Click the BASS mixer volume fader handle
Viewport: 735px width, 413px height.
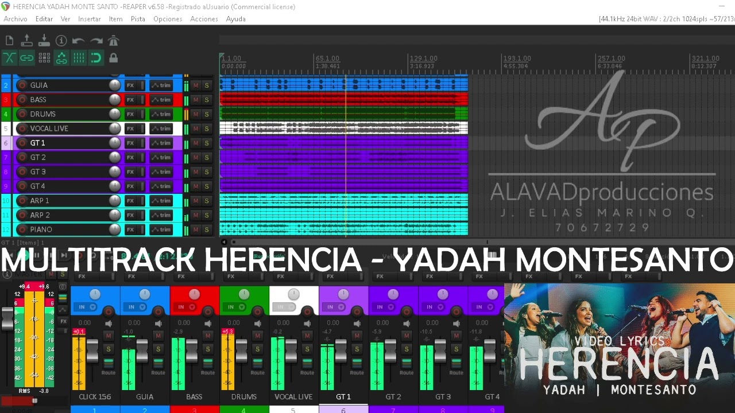pos(191,350)
